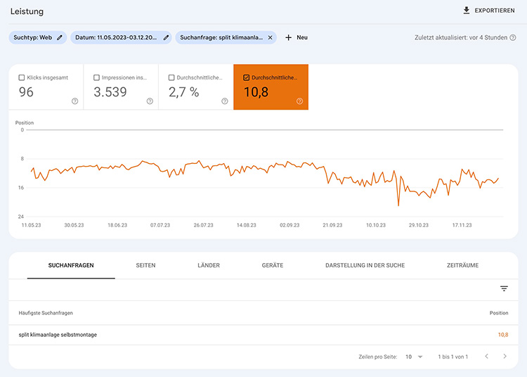Add a new filter with Neu
This screenshot has height=377, width=527.
(x=296, y=37)
